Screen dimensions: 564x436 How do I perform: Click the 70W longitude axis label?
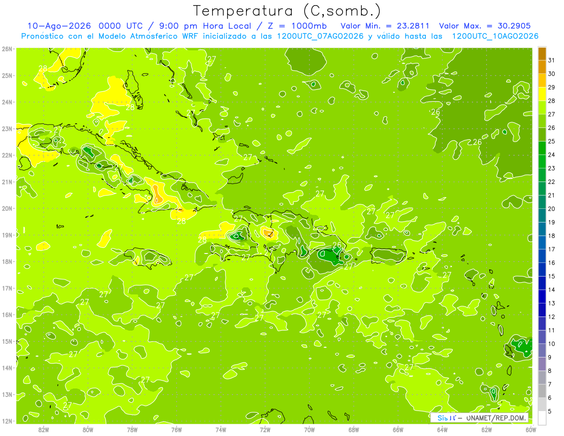(309, 429)
